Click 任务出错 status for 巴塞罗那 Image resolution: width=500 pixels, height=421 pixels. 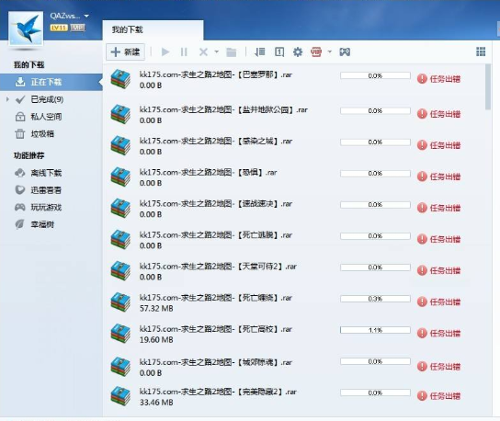[x=438, y=79]
